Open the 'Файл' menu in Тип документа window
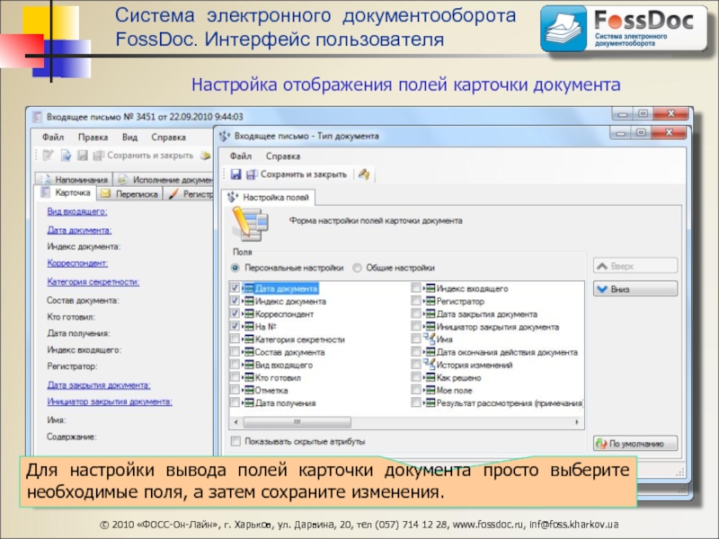This screenshot has width=719, height=539. click(x=241, y=156)
